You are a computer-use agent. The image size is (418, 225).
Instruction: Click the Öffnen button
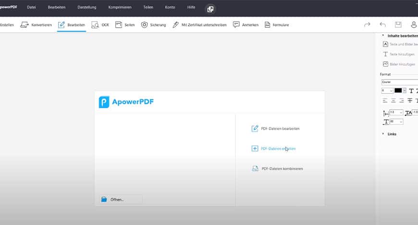tap(121, 199)
